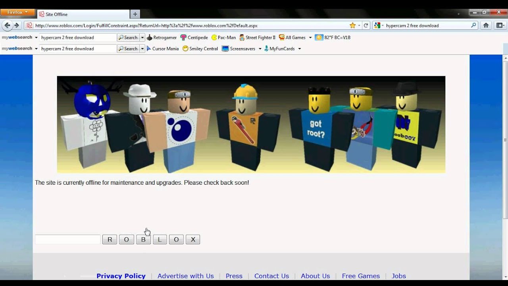Check the 82°F weather button

[333, 37]
